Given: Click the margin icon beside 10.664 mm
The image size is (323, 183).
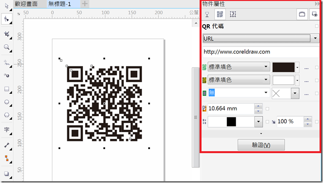Looking at the screenshot, I should [204, 109].
